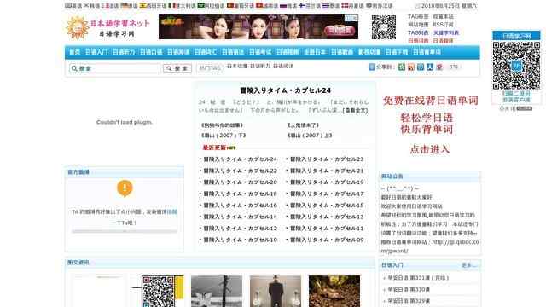Open the 西班牙语 link with Spanish flag

(x=154, y=6)
